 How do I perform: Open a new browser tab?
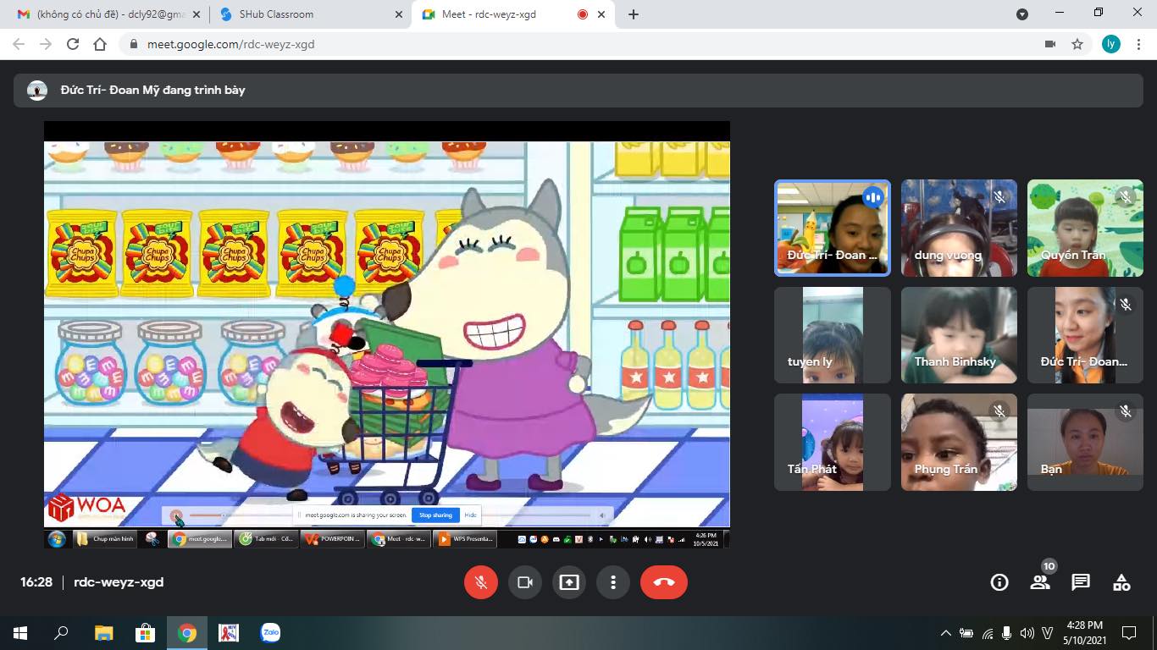tap(634, 14)
